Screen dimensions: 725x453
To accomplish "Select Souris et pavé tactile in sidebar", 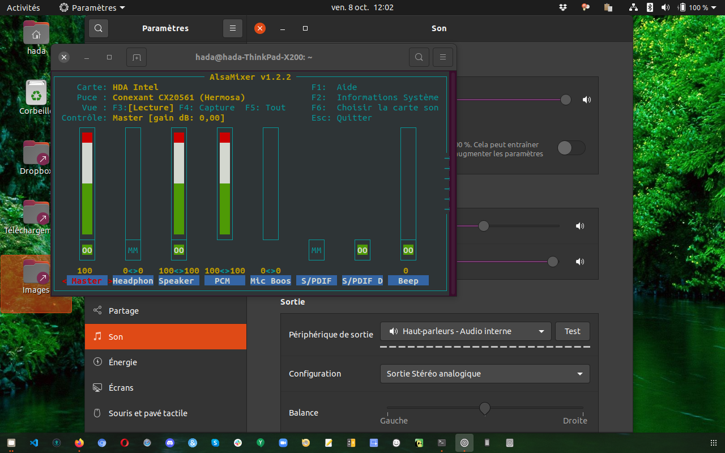I will tap(165, 413).
